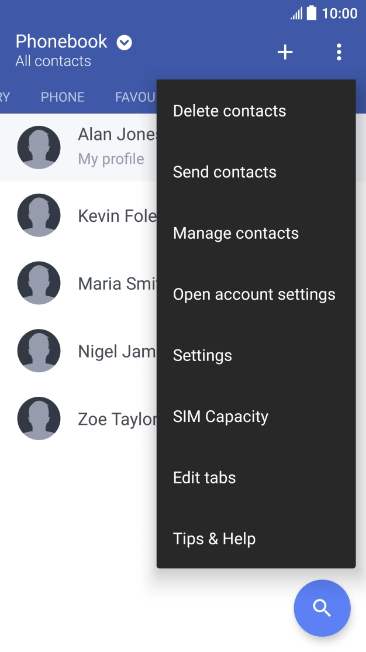Click Maria Smith's contact avatar
366x652 pixels.
click(x=39, y=283)
